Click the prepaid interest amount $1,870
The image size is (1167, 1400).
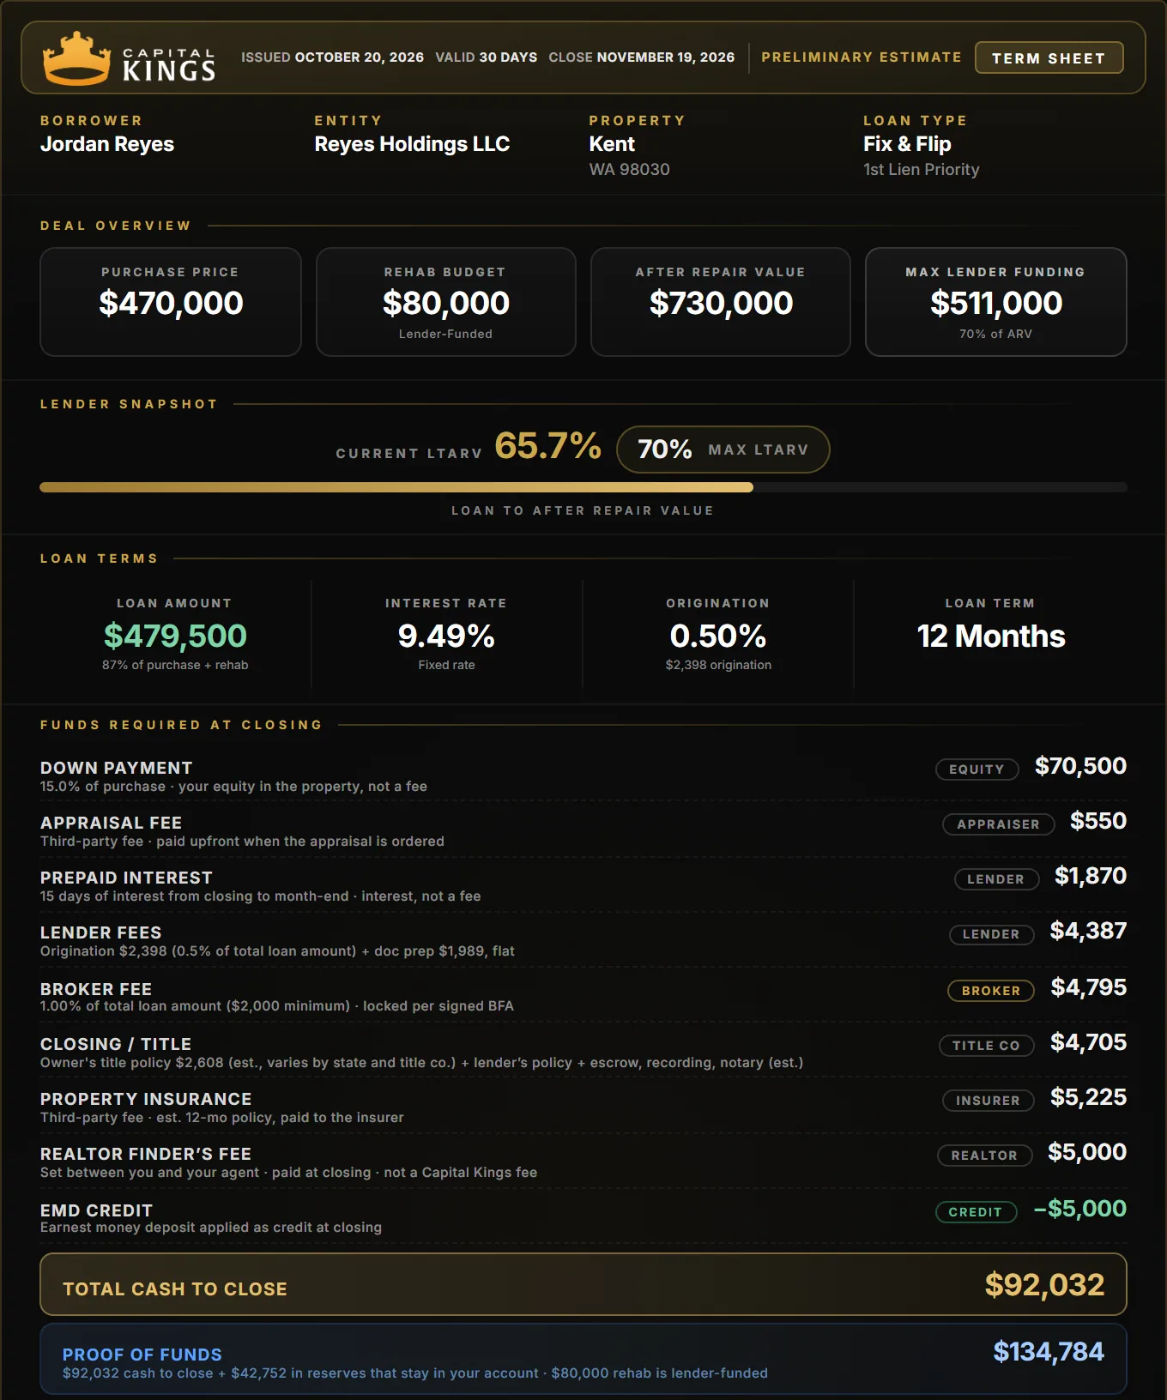point(1091,876)
